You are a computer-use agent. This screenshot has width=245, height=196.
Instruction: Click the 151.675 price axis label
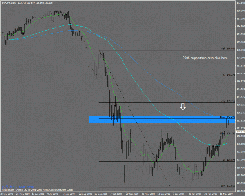(x=241, y=65)
